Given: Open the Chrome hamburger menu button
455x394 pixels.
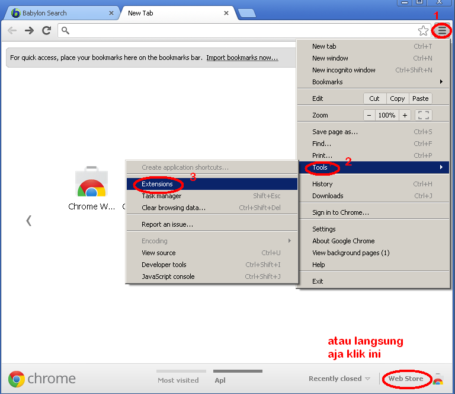Looking at the screenshot, I should 442,30.
